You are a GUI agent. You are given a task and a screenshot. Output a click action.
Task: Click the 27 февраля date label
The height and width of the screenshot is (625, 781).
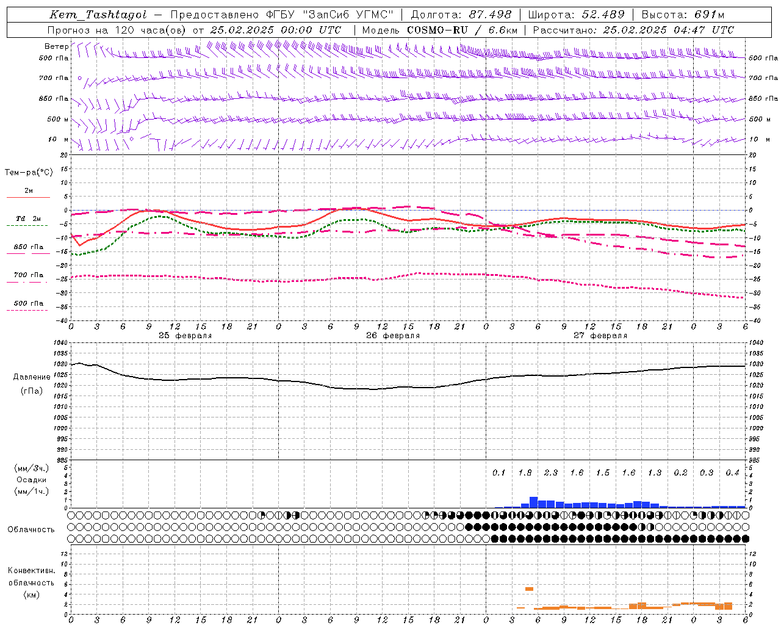coord(600,336)
